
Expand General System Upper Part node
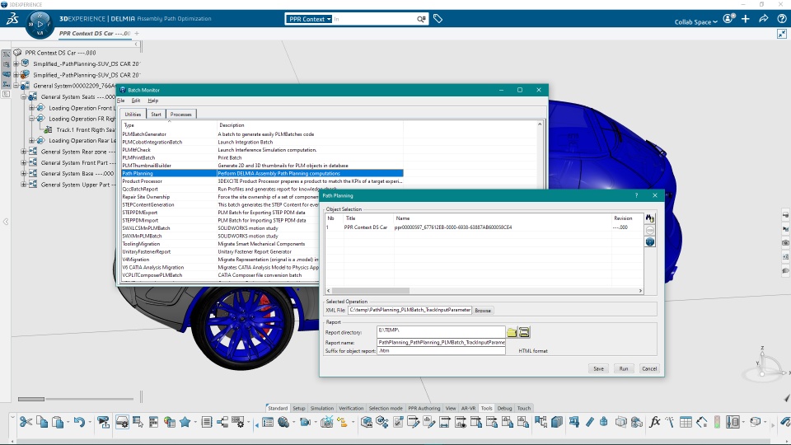tap(23, 184)
